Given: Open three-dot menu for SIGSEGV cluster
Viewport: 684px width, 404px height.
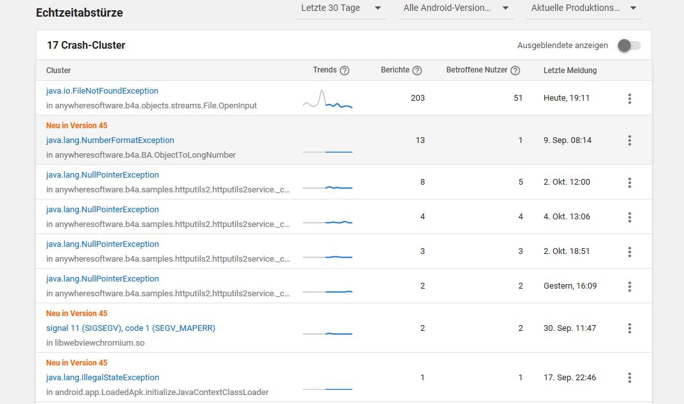Looking at the screenshot, I should click(629, 328).
